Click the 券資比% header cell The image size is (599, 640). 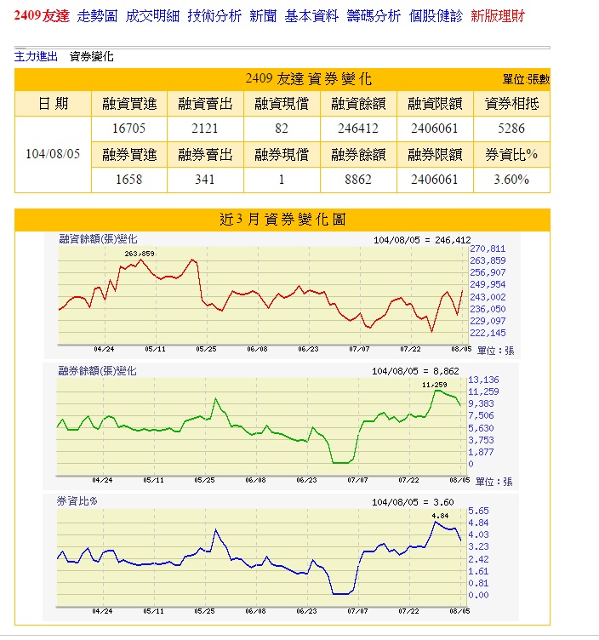(x=511, y=155)
